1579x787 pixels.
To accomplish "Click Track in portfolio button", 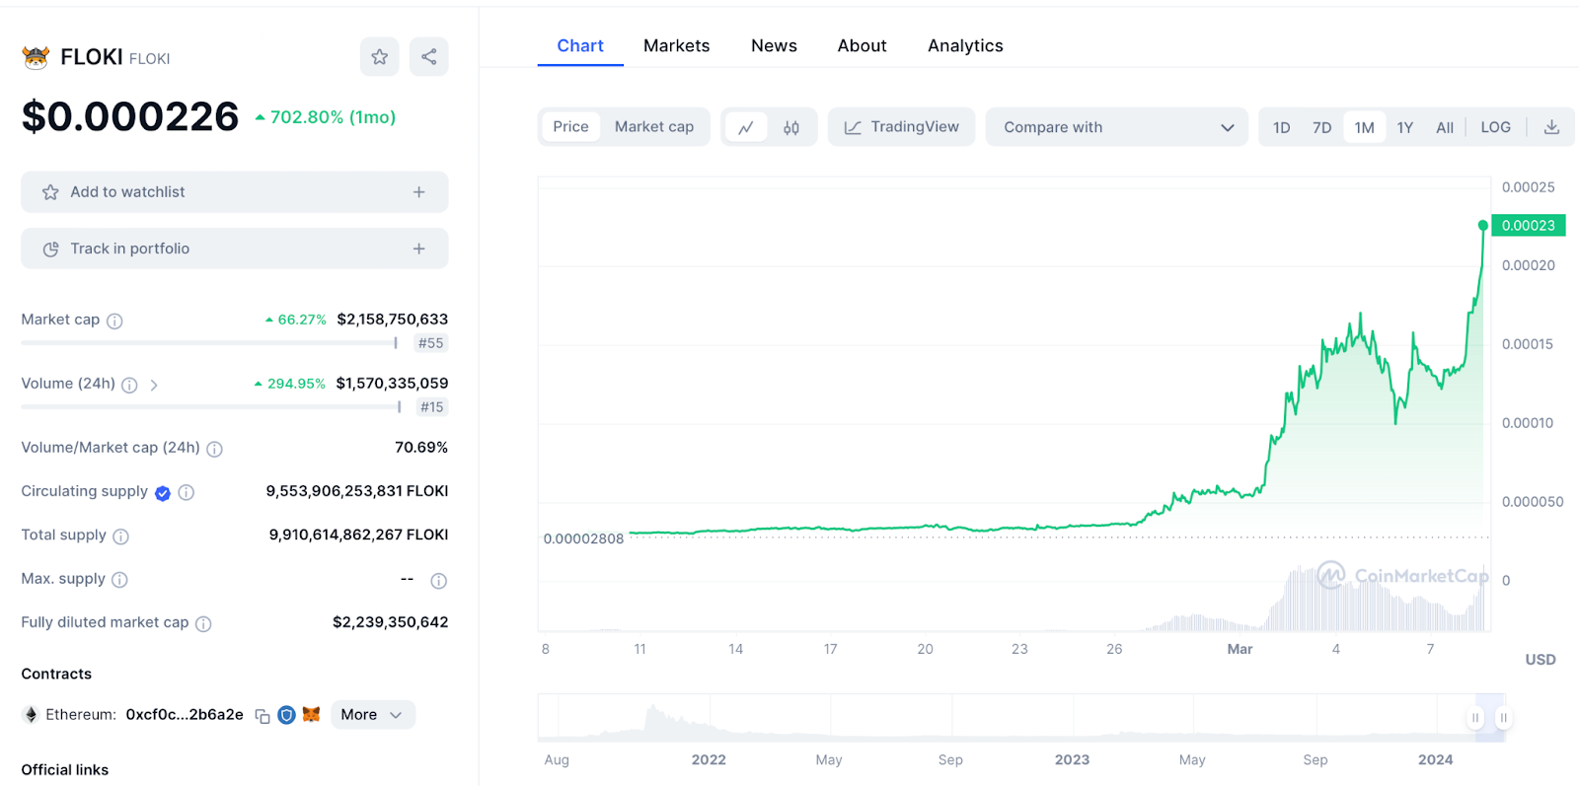I will 235,249.
